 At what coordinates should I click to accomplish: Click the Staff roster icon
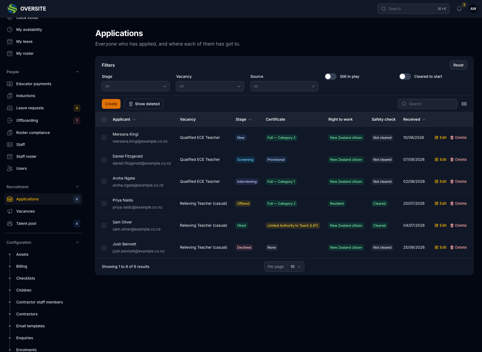click(x=10, y=156)
